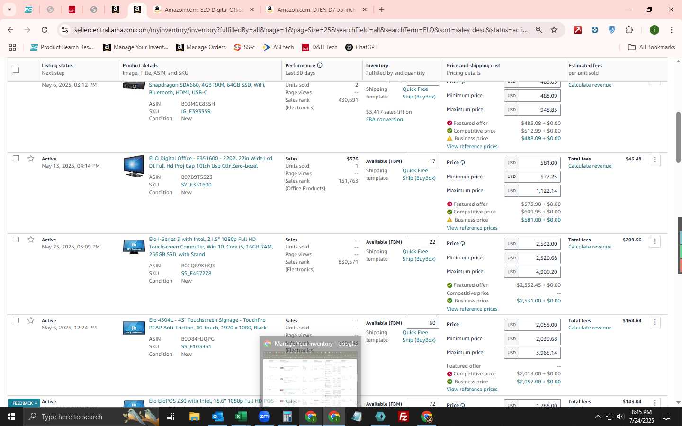Viewport: 682px width, 426px height.
Task: Open SKU SS_E103351 link
Action: click(x=196, y=346)
